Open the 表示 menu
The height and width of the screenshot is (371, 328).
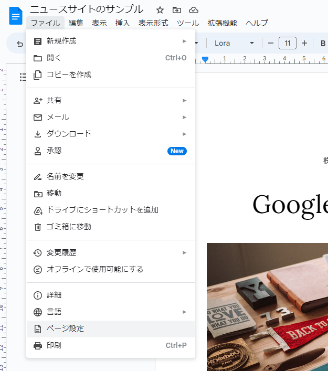point(99,23)
